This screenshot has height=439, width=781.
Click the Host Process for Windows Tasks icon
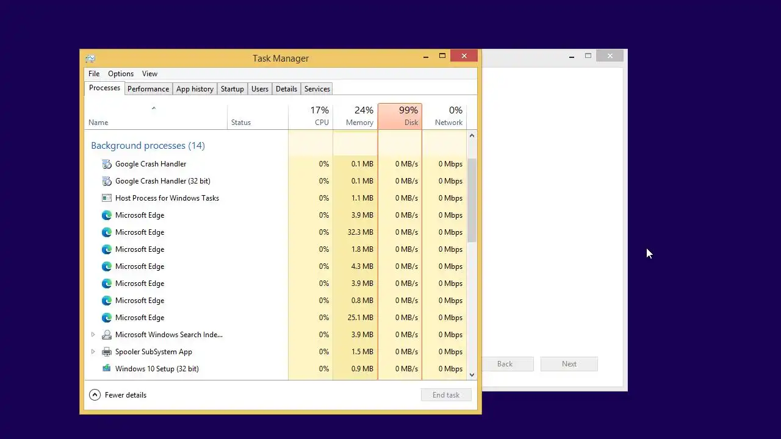(x=107, y=198)
